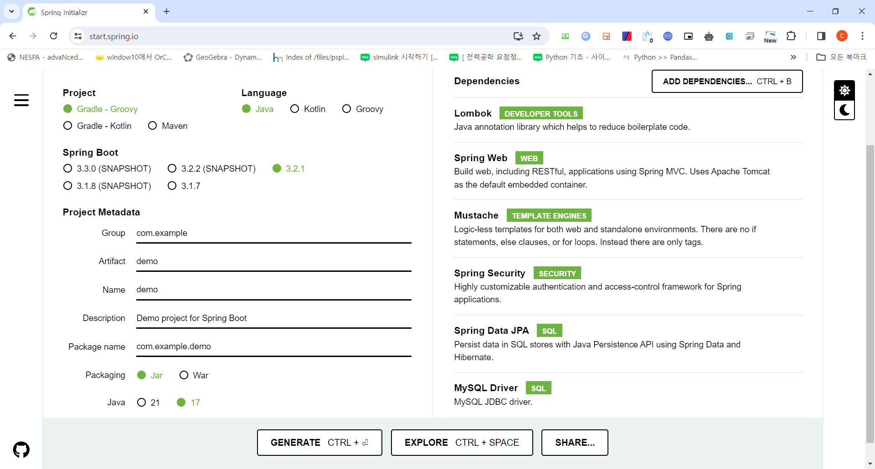Open NESPA - advaNced bookmark
This screenshot has height=469, width=875.
46,57
